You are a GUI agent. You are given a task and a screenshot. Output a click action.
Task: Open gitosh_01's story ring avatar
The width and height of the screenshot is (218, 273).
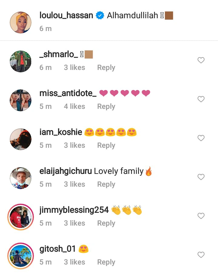coord(21,256)
